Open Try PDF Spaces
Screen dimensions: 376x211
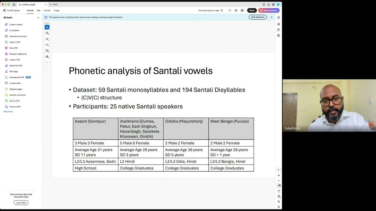[x=11, y=10]
